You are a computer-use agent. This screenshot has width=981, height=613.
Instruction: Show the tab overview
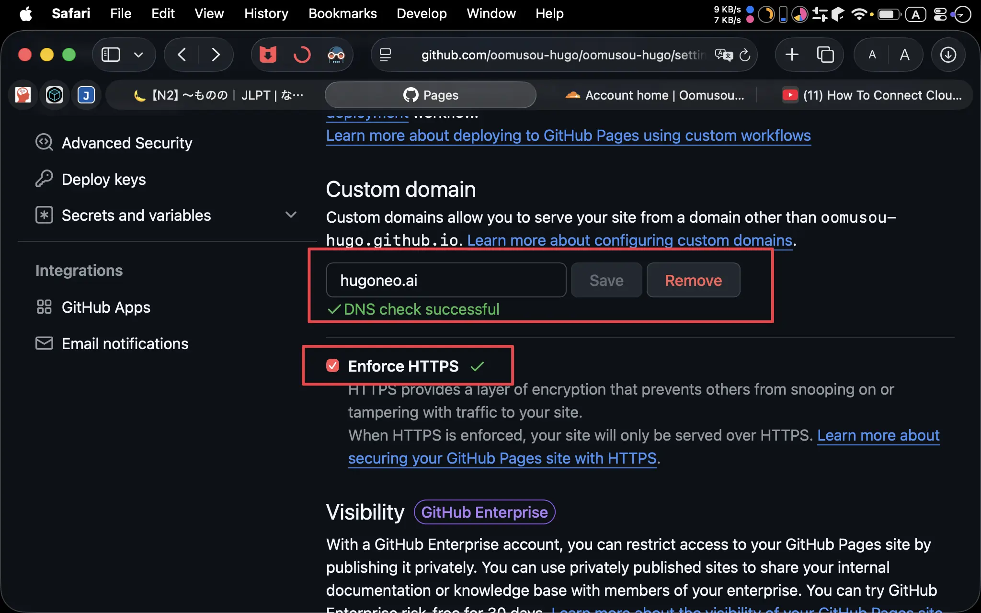point(825,55)
